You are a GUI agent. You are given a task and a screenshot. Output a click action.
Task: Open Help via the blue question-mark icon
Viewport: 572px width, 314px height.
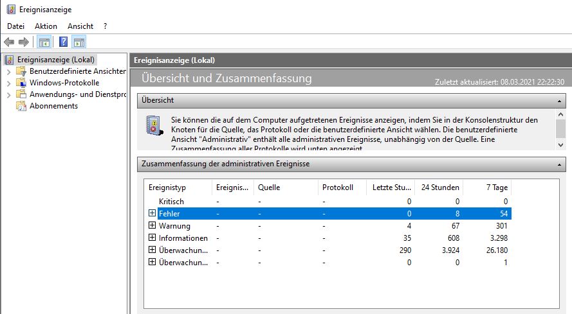64,42
